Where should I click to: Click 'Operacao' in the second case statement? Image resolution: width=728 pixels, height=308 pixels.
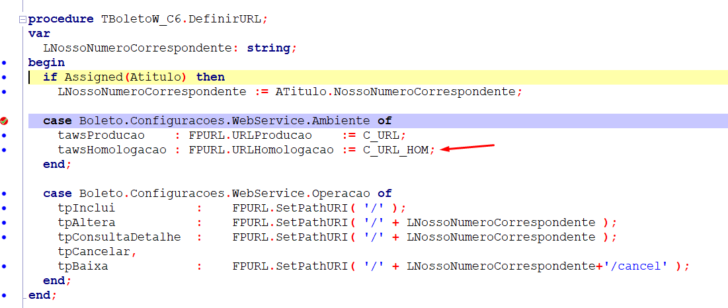341,194
